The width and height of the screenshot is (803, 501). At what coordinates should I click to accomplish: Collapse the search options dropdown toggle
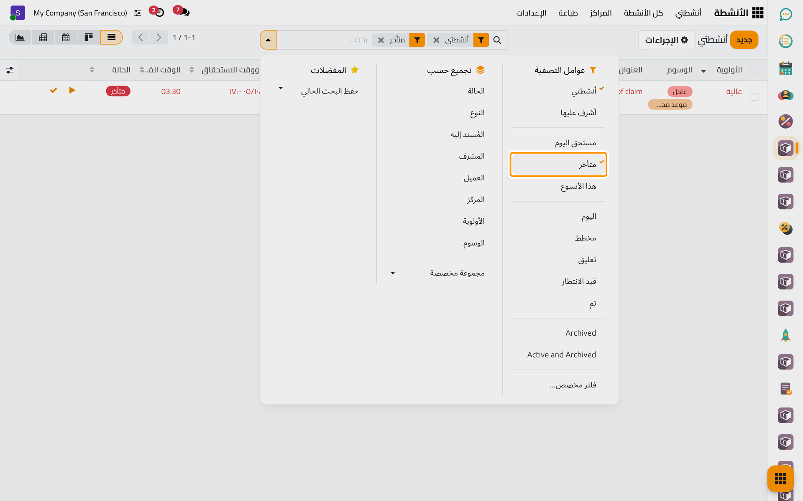point(268,40)
